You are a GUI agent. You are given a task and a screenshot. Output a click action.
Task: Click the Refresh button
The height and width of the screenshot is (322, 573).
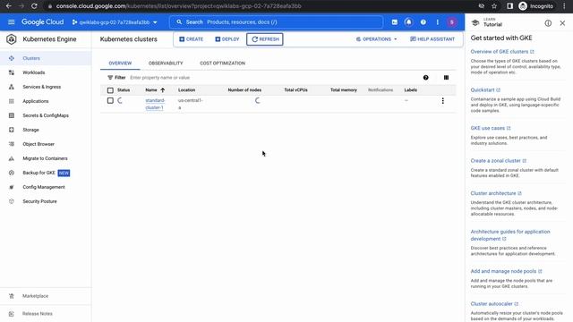point(265,39)
